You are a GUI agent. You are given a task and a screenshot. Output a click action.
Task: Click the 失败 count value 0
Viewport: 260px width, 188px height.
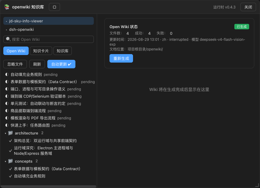pos(171,34)
